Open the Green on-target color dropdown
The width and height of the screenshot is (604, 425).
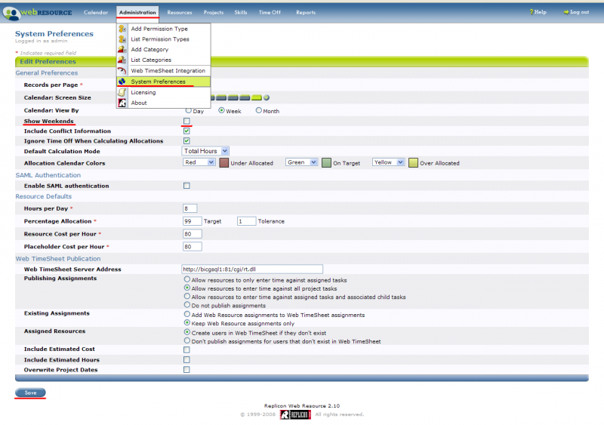tap(301, 162)
